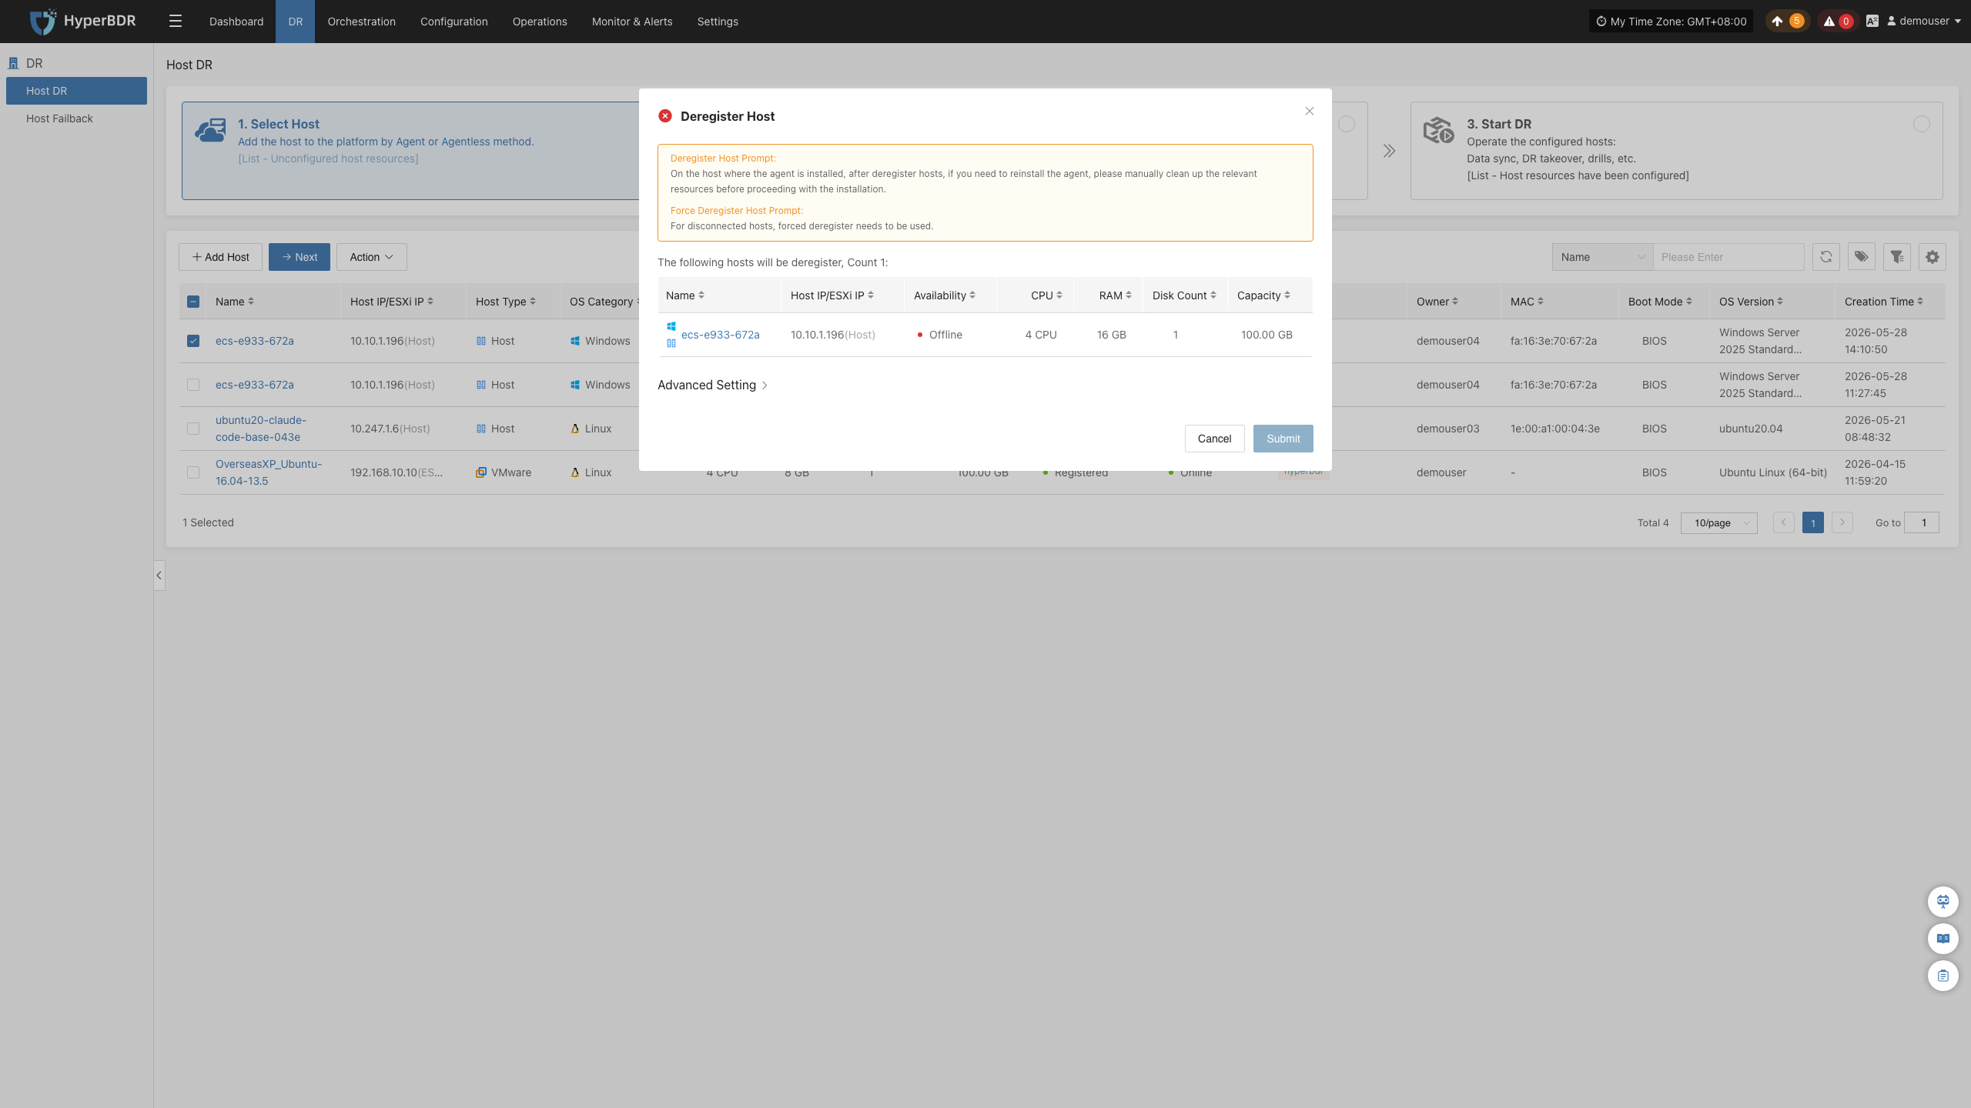The width and height of the screenshot is (1971, 1108).
Task: Collapse the left sidebar arrow
Action: click(159, 576)
